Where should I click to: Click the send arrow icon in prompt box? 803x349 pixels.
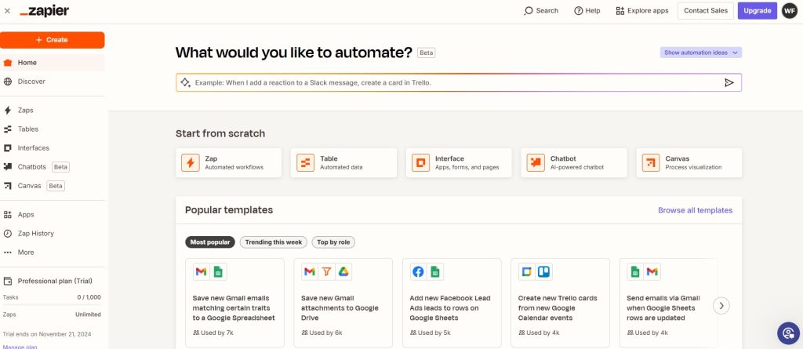click(729, 82)
